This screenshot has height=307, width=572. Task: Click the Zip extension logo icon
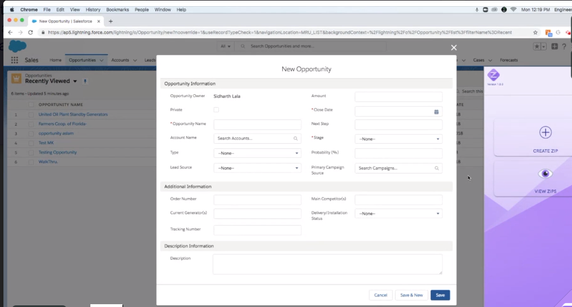[x=493, y=75]
